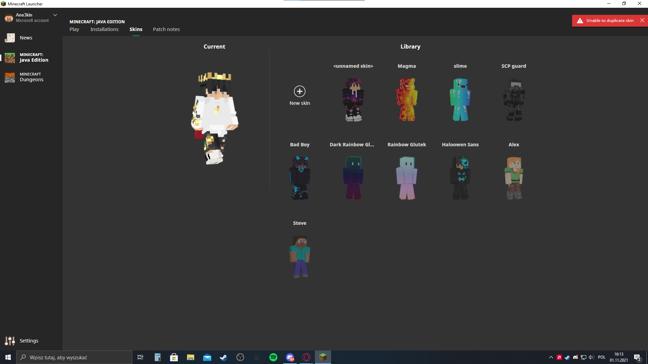
Task: Choose the slime skin
Action: tap(460, 99)
